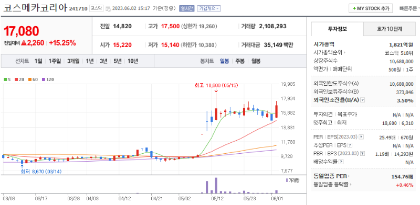Click the 상장주식수 value 10,680,000
This screenshot has width=420, height=205.
[x=401, y=61]
